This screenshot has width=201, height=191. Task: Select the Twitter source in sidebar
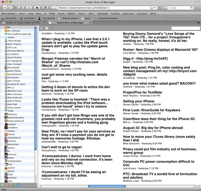pos(17,37)
